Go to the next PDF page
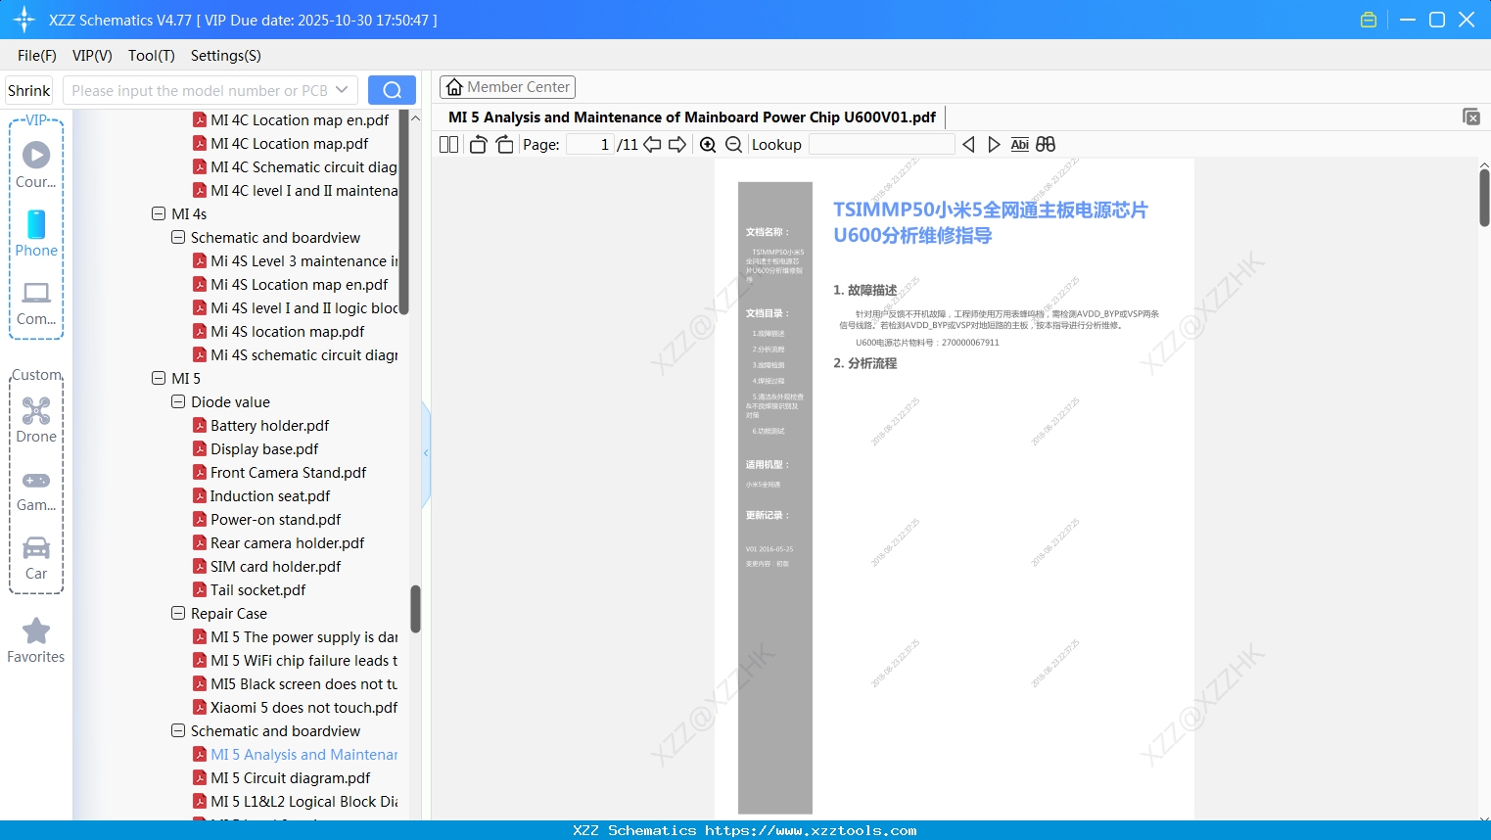The height and width of the screenshot is (840, 1491). pos(676,144)
